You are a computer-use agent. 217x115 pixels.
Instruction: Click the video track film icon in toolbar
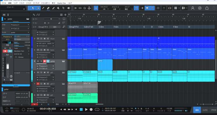pos(170,8)
